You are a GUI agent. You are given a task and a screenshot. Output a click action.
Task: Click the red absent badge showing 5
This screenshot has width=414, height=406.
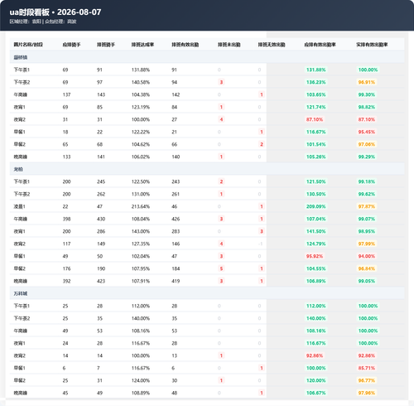[x=221, y=268]
